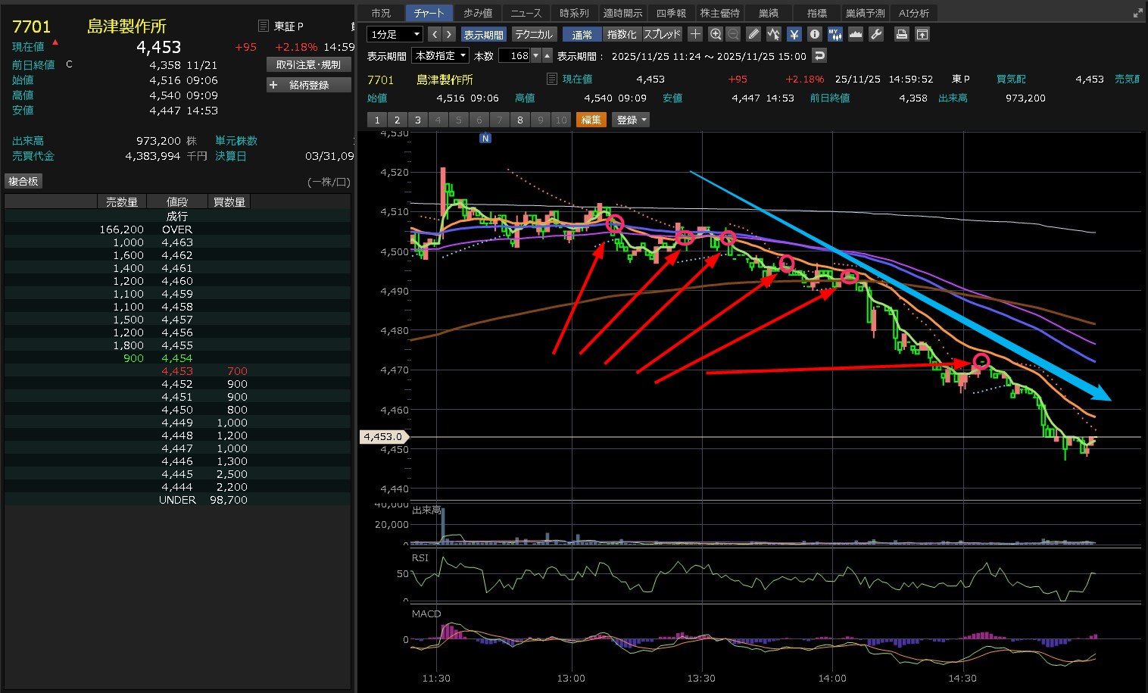Switch to the ニュース tab

526,13
